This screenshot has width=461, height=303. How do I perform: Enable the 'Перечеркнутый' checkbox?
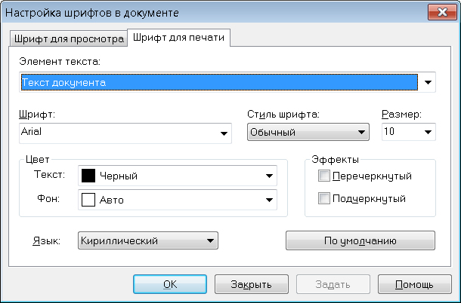(323, 176)
